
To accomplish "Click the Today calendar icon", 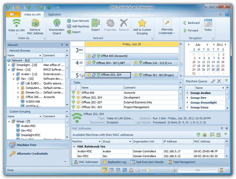I will [x=208, y=24].
